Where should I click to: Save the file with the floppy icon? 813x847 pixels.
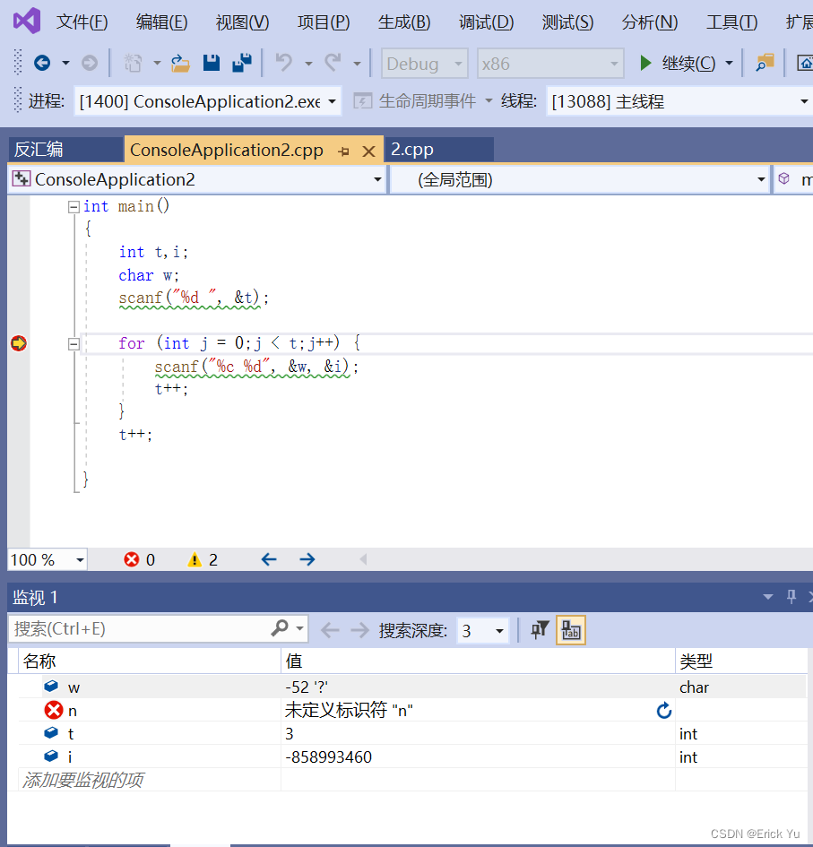[x=212, y=64]
